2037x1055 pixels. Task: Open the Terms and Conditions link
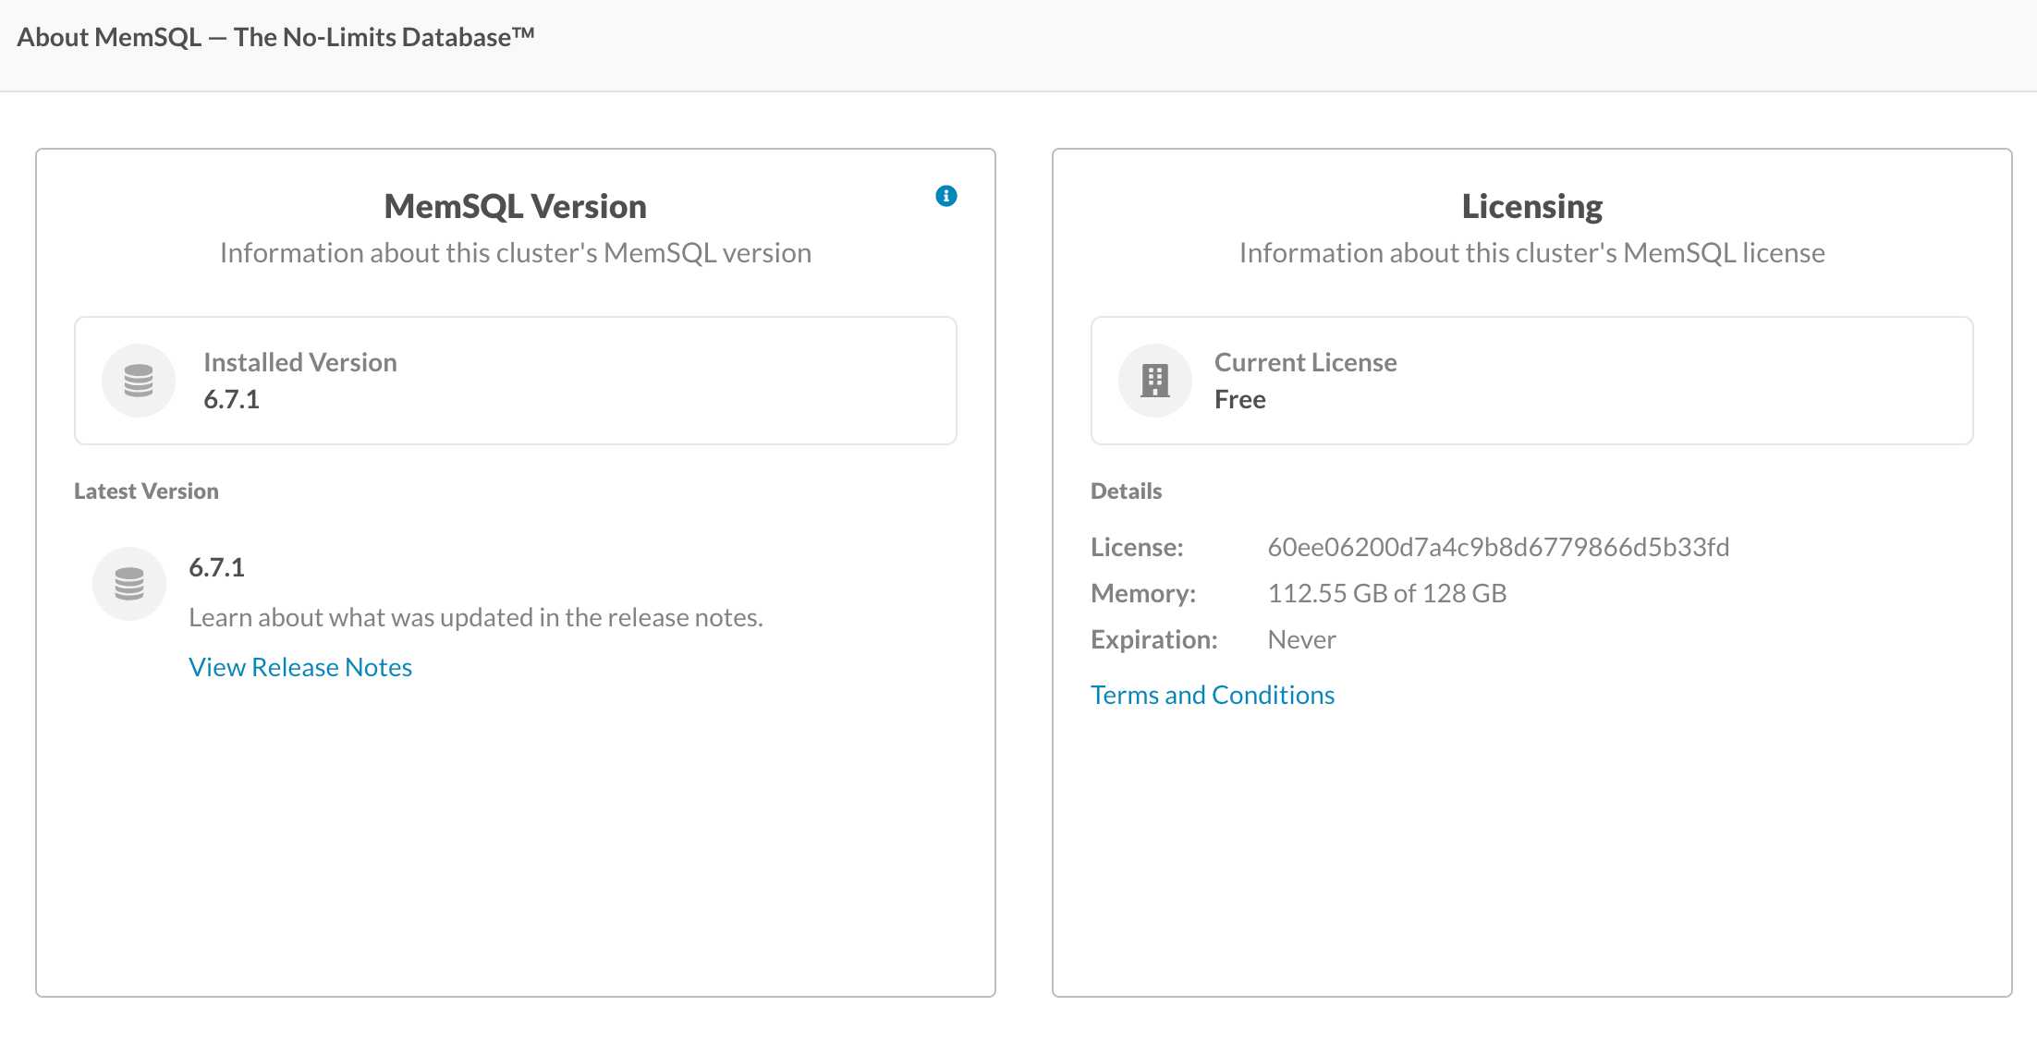click(x=1213, y=695)
